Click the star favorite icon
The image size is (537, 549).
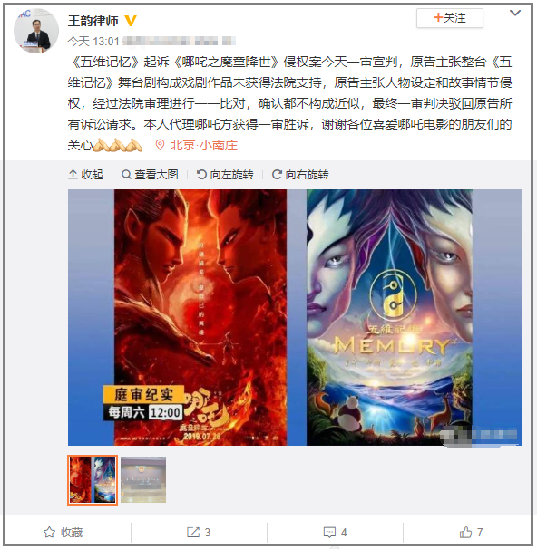pyautogui.click(x=49, y=532)
